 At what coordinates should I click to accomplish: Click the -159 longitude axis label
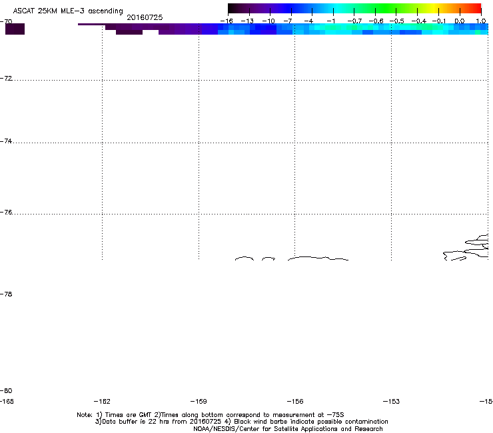pos(199,401)
